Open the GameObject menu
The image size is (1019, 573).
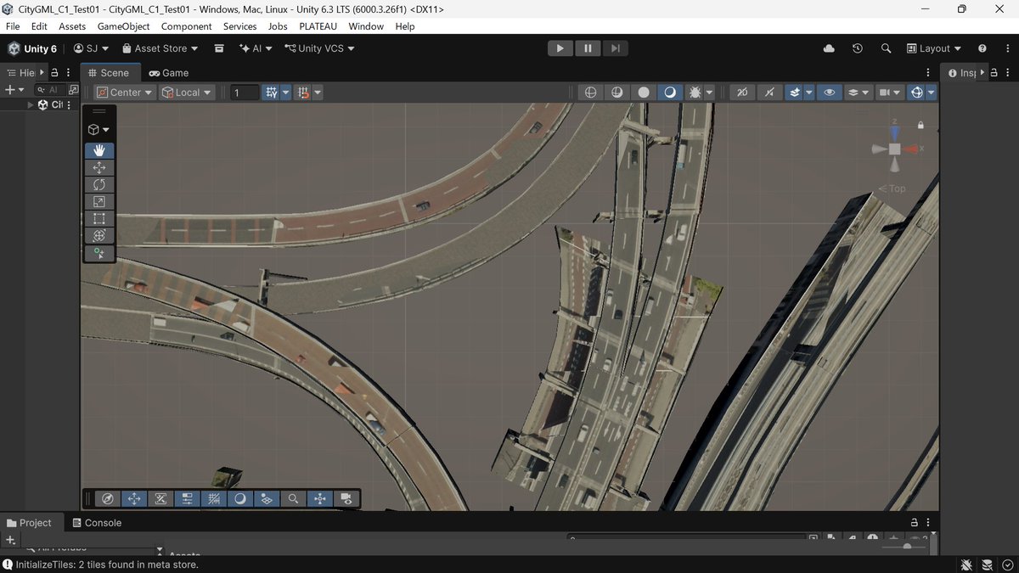(124, 26)
